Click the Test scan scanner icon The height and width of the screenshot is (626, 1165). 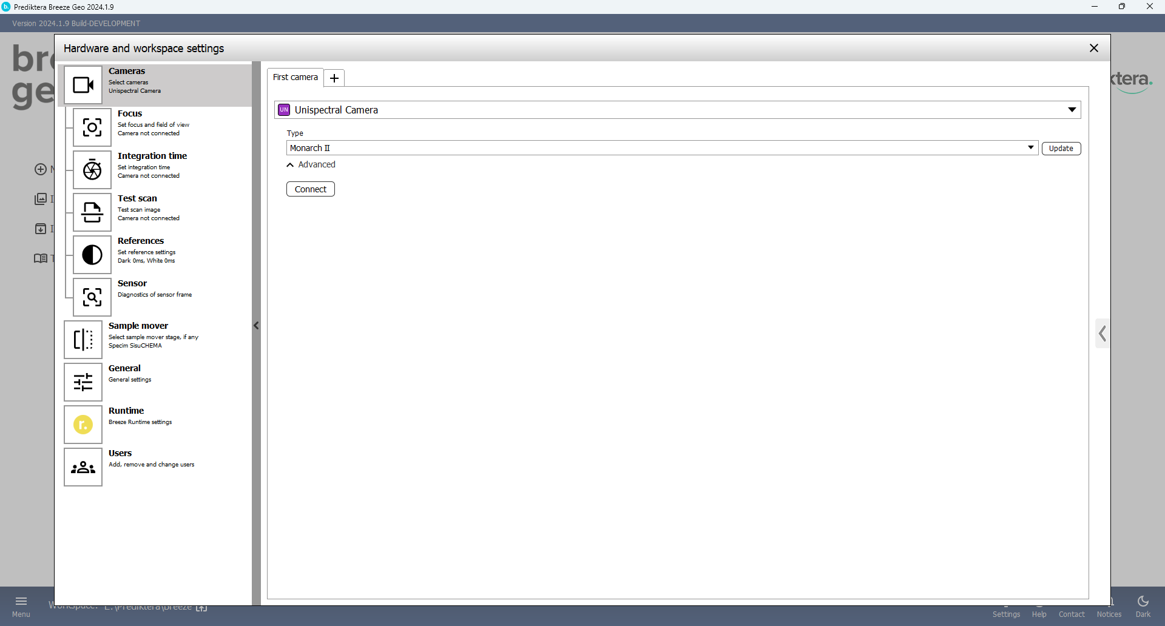pyautogui.click(x=92, y=212)
